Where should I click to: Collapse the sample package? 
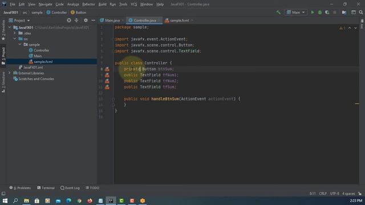coord(20,44)
